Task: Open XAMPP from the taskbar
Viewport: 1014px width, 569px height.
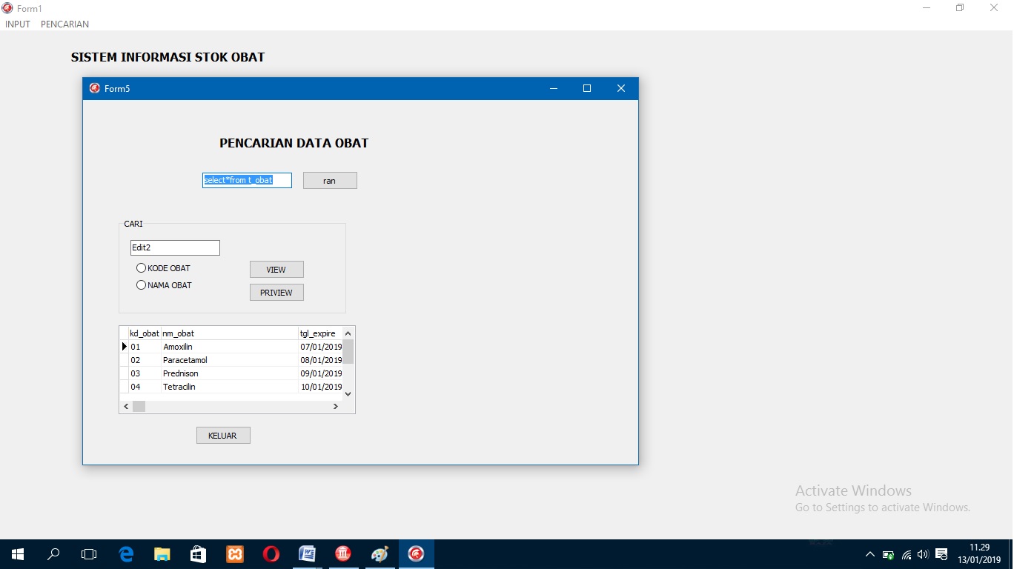Action: [234, 553]
